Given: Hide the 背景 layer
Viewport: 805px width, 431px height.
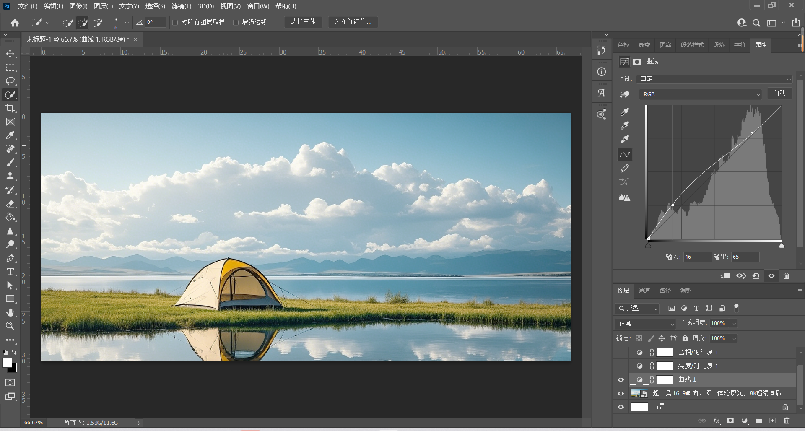Looking at the screenshot, I should tap(621, 407).
